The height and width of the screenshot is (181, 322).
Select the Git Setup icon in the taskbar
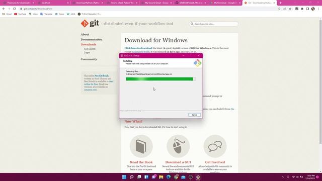pos(198,177)
